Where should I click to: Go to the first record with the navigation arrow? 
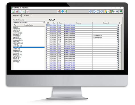tap(91, 11)
